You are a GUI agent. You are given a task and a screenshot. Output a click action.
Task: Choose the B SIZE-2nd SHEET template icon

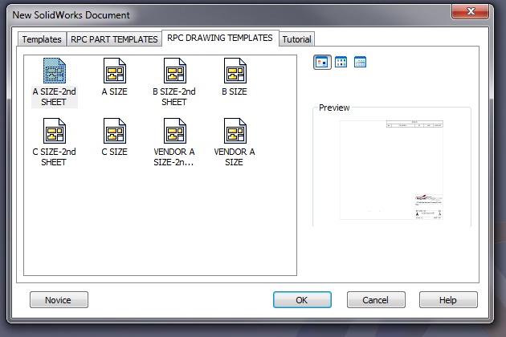[x=174, y=71]
